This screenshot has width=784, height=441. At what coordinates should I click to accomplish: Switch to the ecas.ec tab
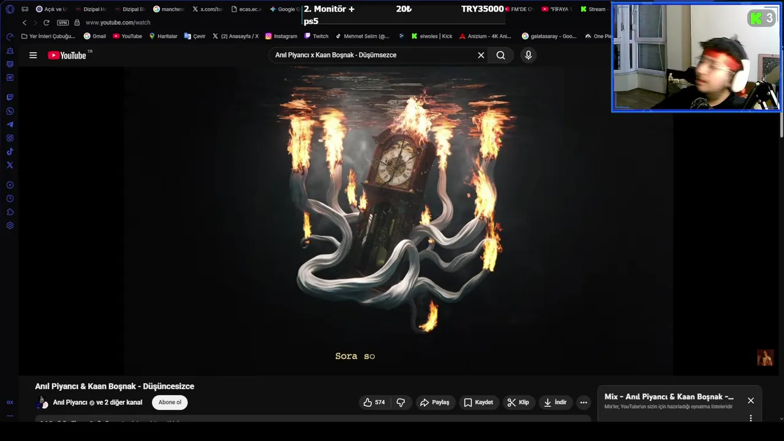[246, 9]
